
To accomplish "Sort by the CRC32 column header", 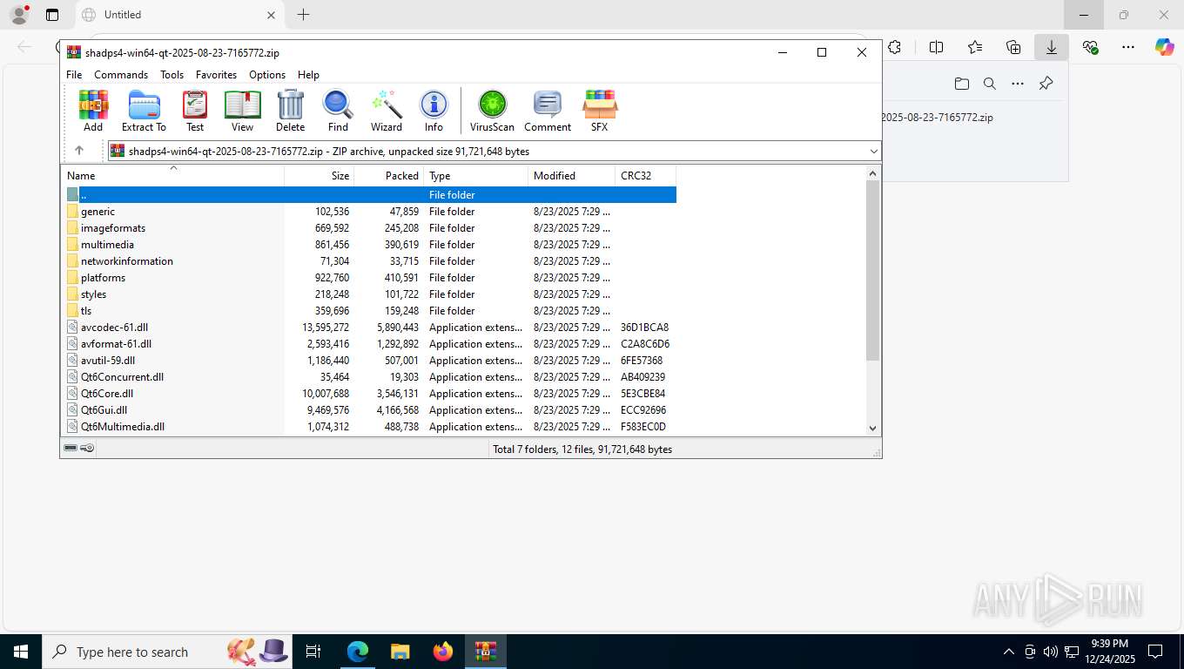I will click(646, 175).
